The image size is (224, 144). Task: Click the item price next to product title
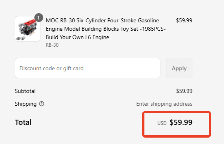[x=184, y=20]
